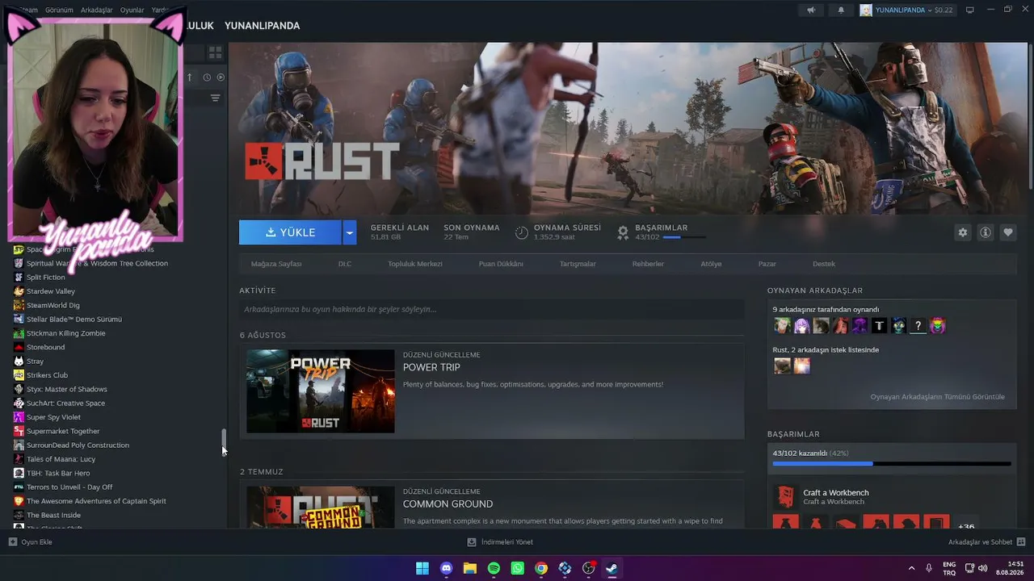Open the POWER TRIP update title
Viewport: 1034px width, 581px height.
point(431,367)
